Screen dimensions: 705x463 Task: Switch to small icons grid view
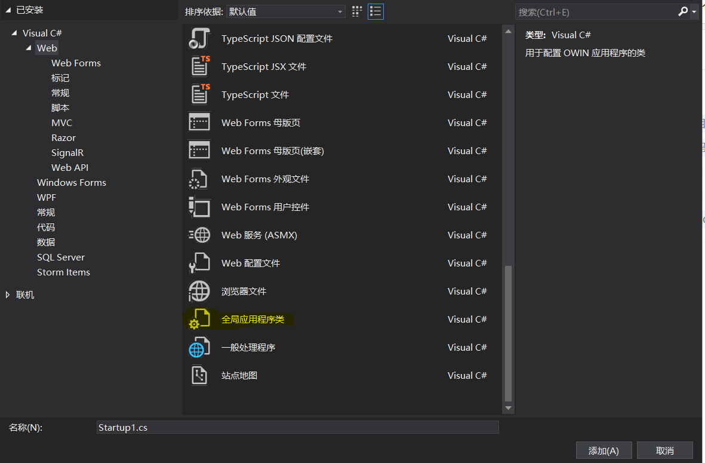coord(357,12)
